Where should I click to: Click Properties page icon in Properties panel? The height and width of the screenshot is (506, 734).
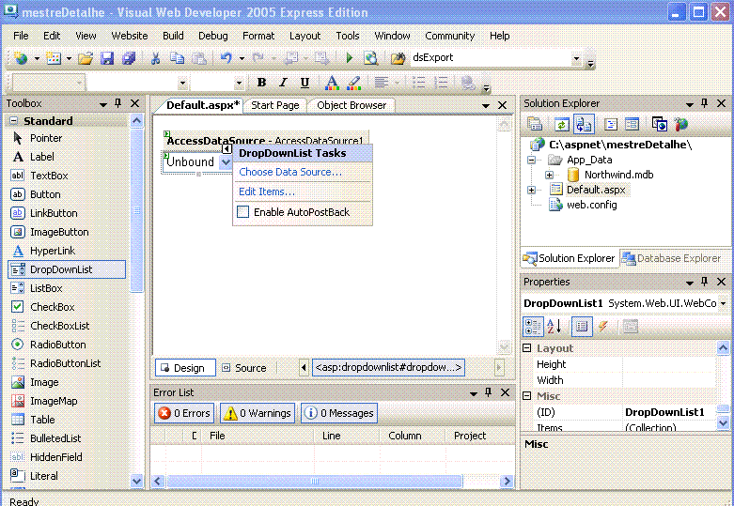[582, 327]
